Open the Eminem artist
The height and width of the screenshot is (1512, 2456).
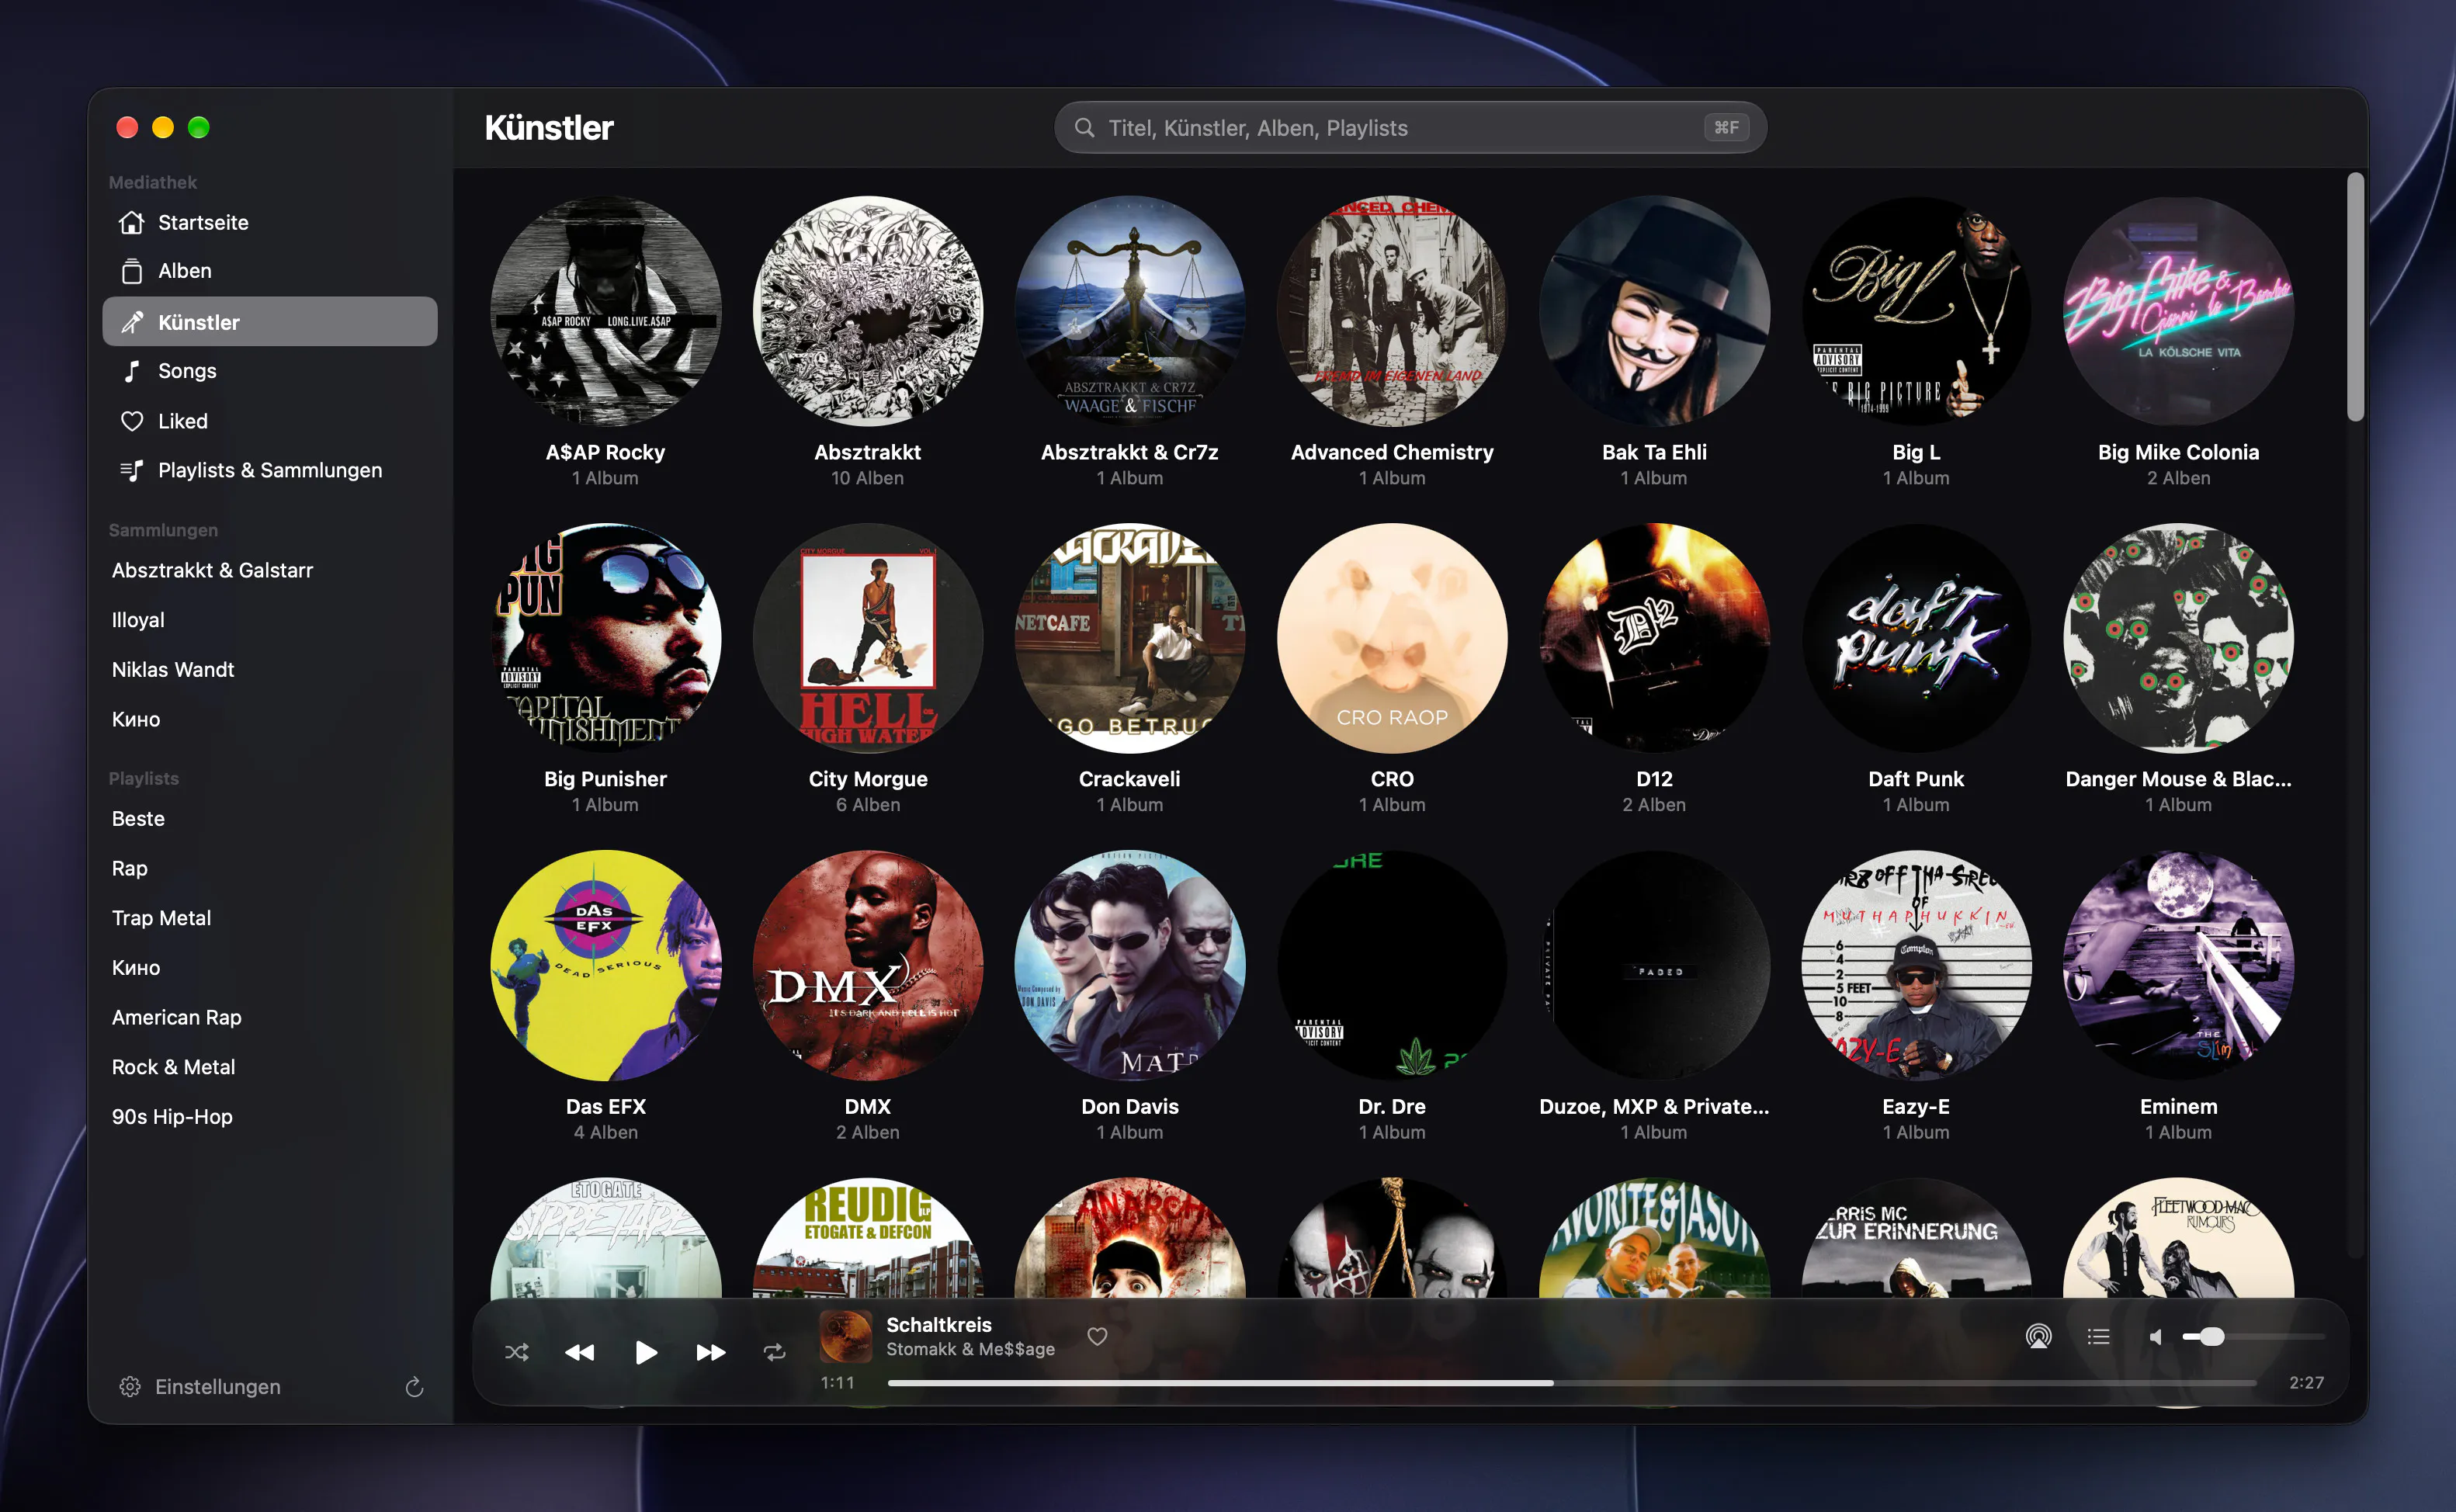click(x=2178, y=965)
